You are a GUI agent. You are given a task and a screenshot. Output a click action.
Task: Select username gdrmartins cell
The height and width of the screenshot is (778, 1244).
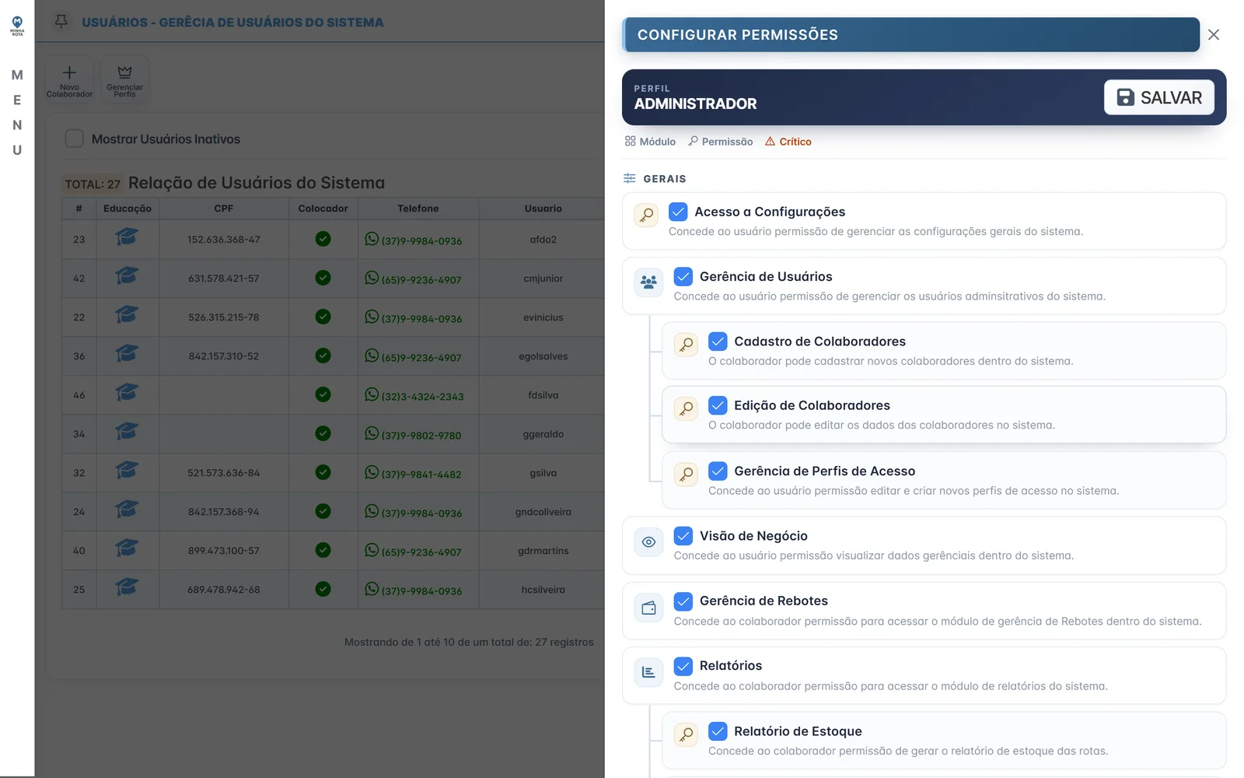click(x=543, y=551)
